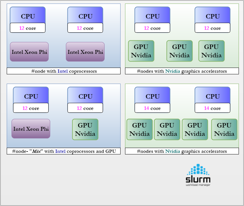Select the right CPU block in the three-GPU Nvidia node

(x=213, y=15)
